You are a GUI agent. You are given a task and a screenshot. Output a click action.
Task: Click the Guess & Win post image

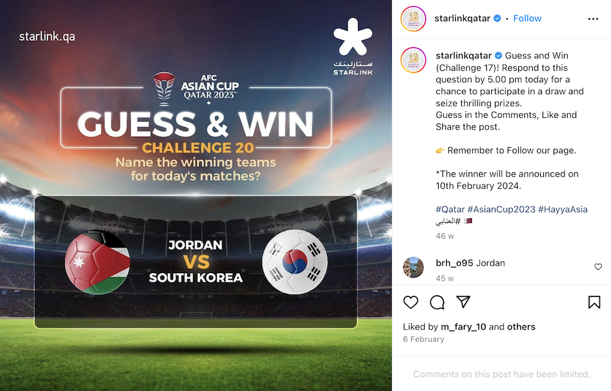[x=196, y=195]
